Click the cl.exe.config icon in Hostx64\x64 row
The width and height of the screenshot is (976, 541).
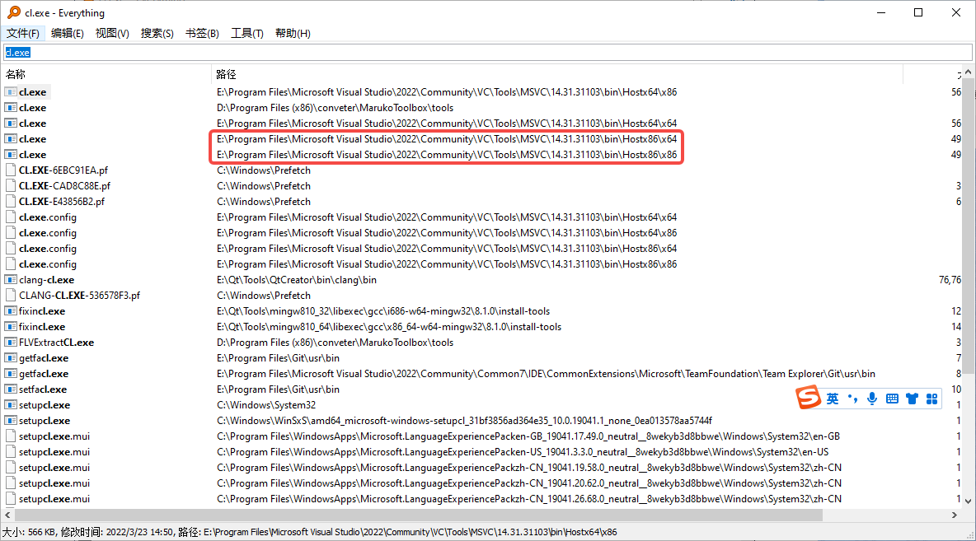pyautogui.click(x=11, y=217)
